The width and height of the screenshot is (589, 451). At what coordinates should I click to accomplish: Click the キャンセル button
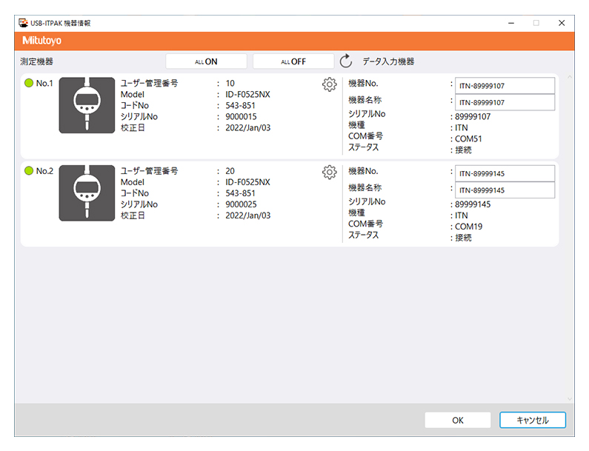click(x=532, y=420)
